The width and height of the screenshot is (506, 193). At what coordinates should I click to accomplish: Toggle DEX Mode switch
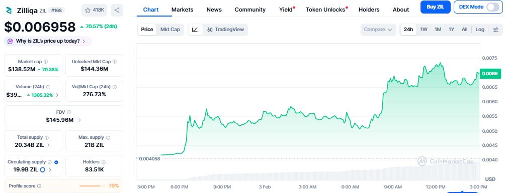point(493,7)
